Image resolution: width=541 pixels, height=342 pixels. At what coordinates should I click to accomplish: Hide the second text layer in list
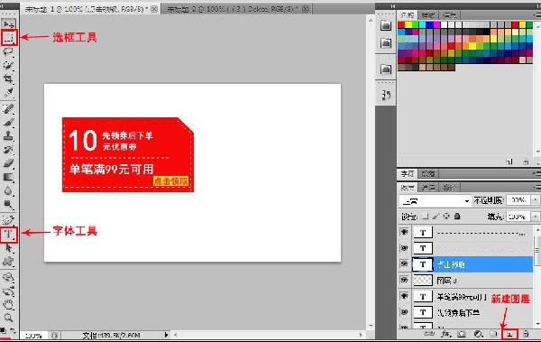point(404,248)
